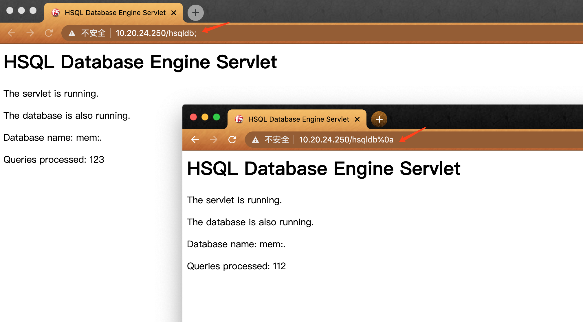Click green maximize button of front window
This screenshot has height=322, width=583.
[217, 117]
